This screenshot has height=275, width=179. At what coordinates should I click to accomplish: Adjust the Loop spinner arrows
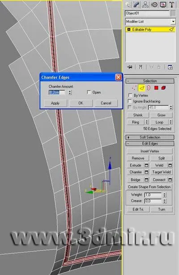click(170, 122)
